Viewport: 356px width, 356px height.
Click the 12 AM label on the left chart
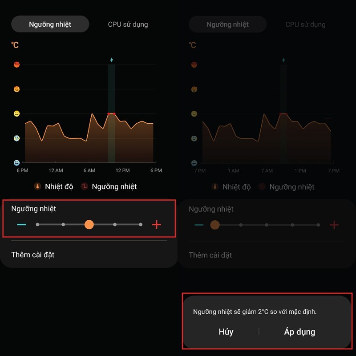[56, 170]
